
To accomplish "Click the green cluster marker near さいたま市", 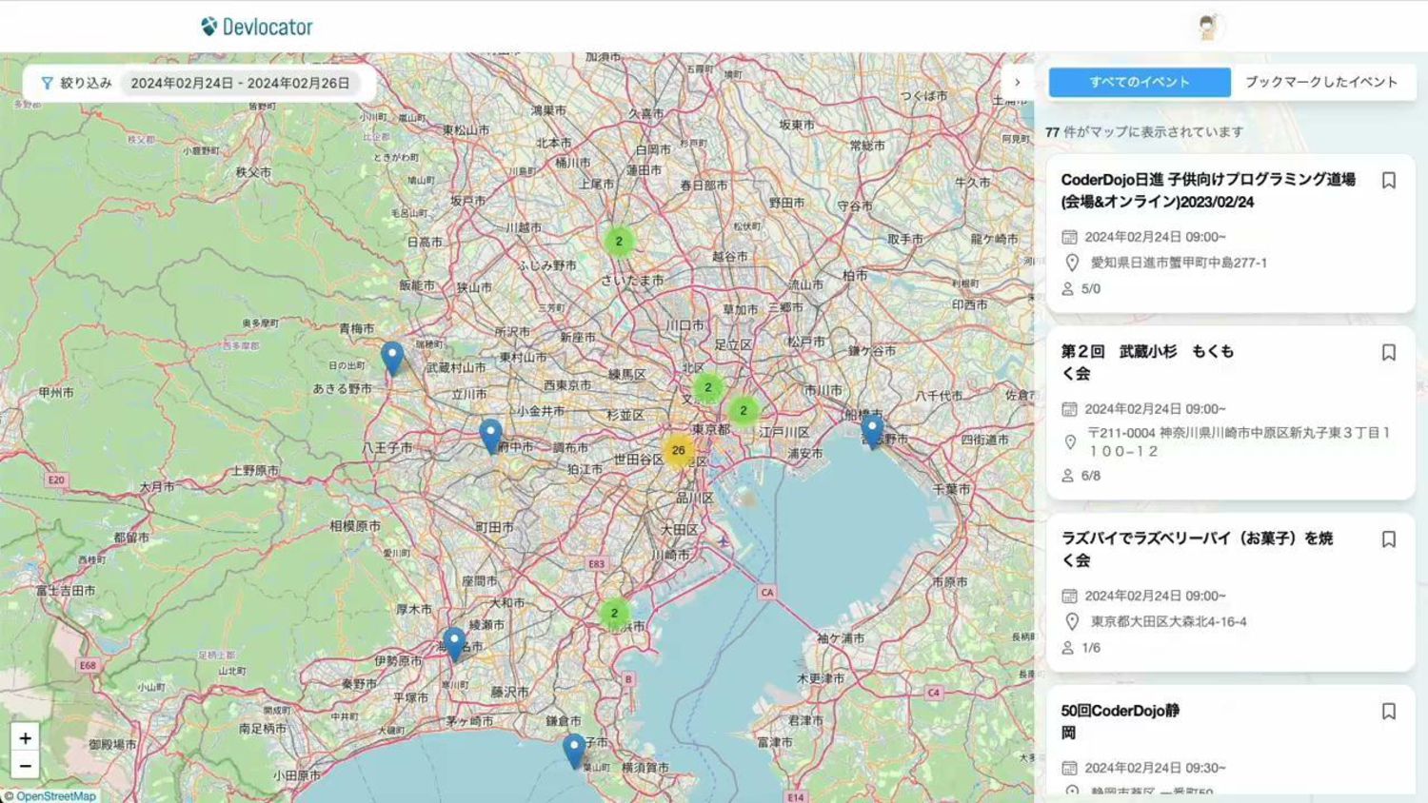I will click(x=619, y=241).
